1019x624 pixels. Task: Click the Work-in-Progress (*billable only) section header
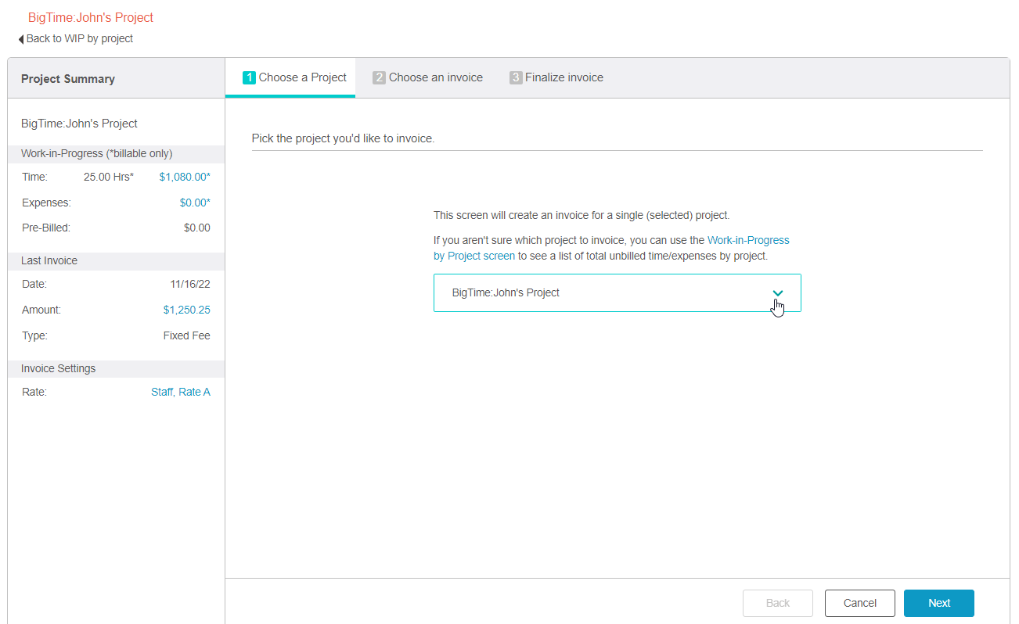pyautogui.click(x=116, y=153)
